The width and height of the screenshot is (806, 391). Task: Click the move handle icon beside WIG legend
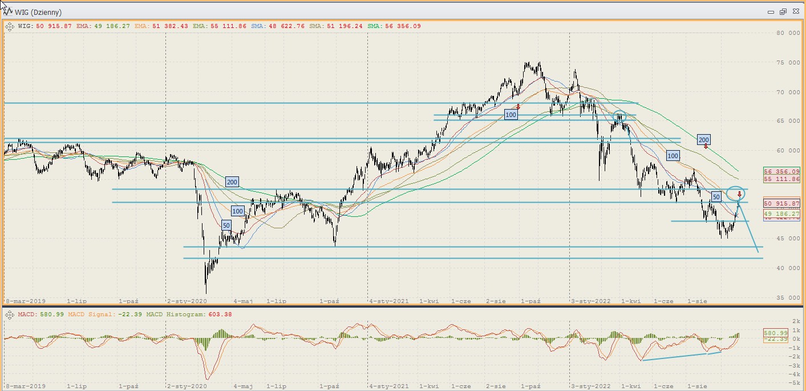[x=10, y=26]
